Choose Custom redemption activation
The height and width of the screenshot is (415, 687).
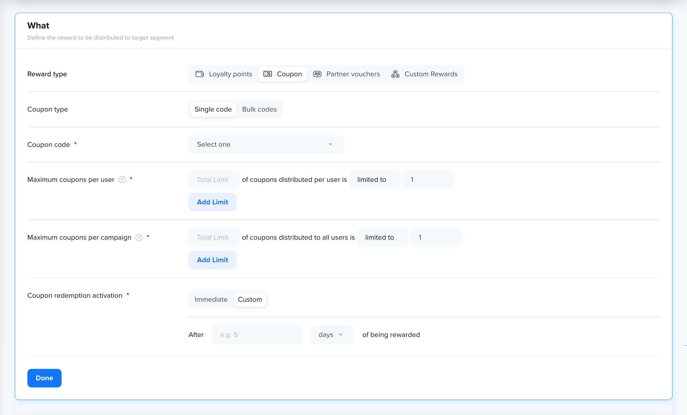250,299
